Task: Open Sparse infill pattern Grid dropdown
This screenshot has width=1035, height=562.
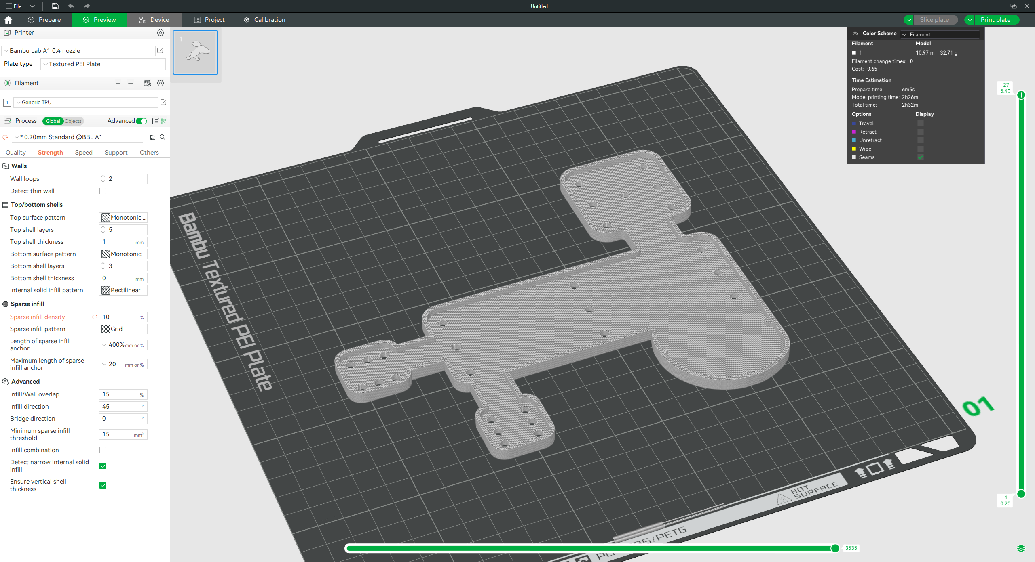Action: (123, 329)
